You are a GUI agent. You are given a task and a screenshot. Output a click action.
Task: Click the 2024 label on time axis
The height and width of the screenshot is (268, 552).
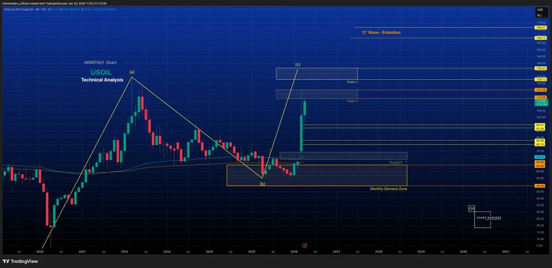(209, 252)
